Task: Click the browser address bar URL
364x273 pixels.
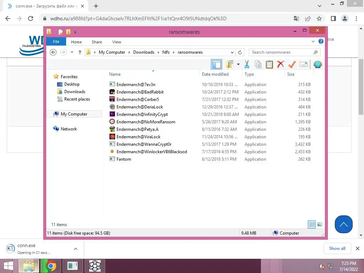Action: pyautogui.click(x=138, y=18)
